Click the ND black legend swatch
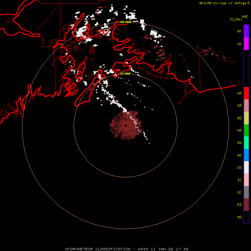Image resolution: width=251 pixels, height=251 pixels. (x=246, y=217)
